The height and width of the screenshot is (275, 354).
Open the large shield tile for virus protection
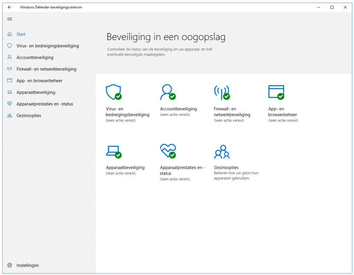coord(114,92)
